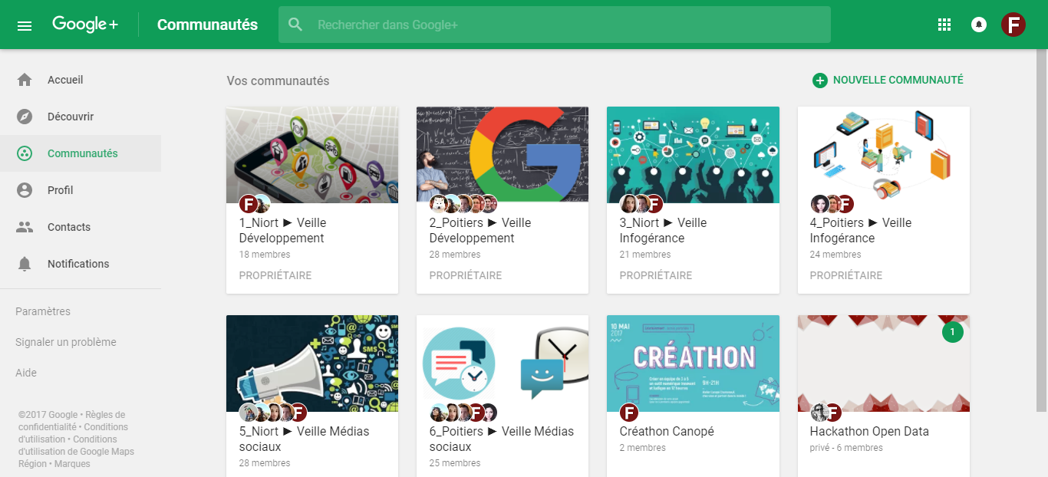The width and height of the screenshot is (1048, 477).
Task: Click member avatars on 2_Poitiers Veille Développement
Action: click(x=464, y=204)
